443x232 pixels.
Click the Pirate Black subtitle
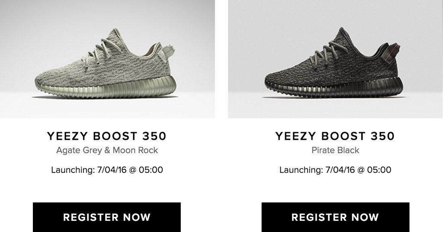[x=335, y=150]
